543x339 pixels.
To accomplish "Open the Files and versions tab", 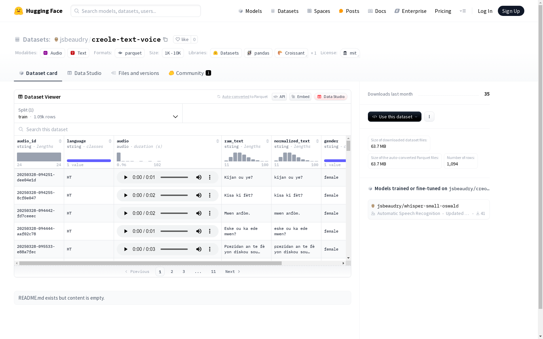I will tap(135, 73).
